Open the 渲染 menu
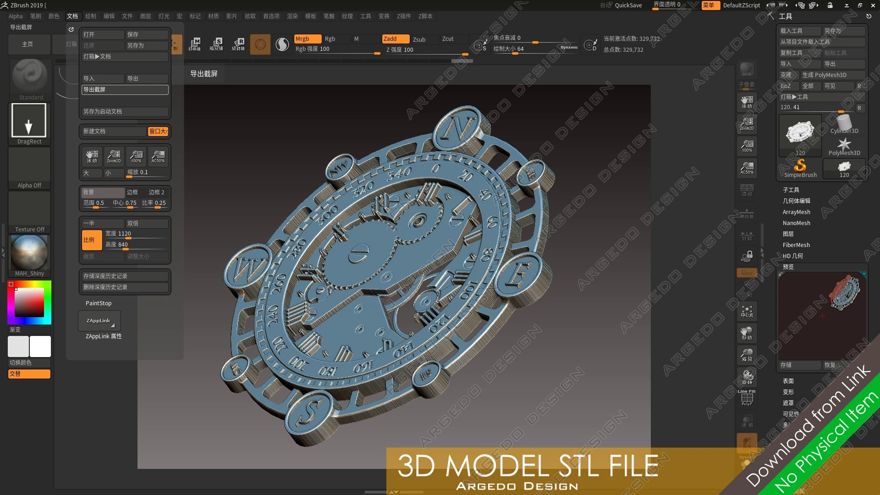880x495 pixels. (292, 16)
